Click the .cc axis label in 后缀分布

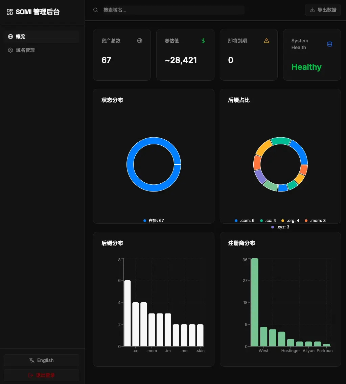pos(135,351)
